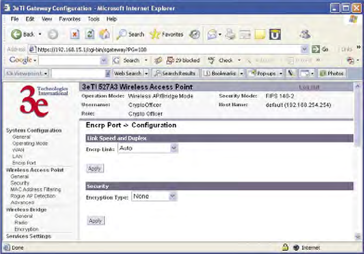This screenshot has height=254, width=364.
Task: Stop page loading with the Stop icon
Action: [x=75, y=34]
